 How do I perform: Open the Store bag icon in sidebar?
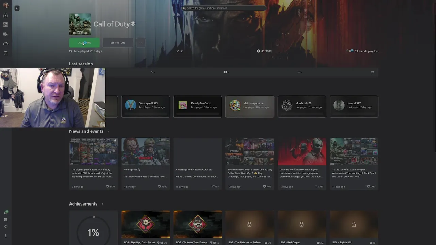5,53
